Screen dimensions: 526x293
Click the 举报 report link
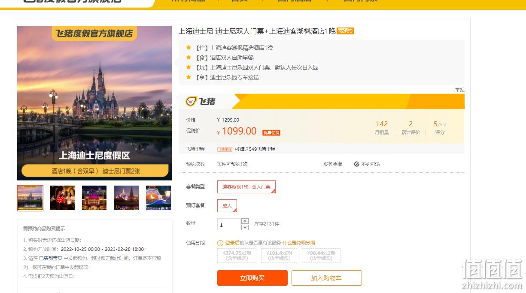(x=459, y=90)
